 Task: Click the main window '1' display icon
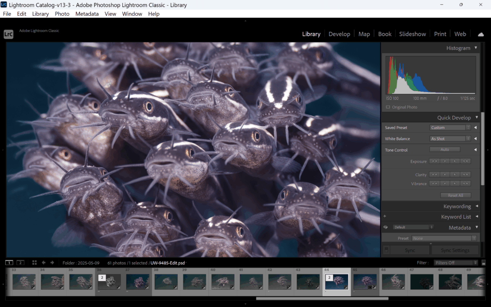(10, 262)
